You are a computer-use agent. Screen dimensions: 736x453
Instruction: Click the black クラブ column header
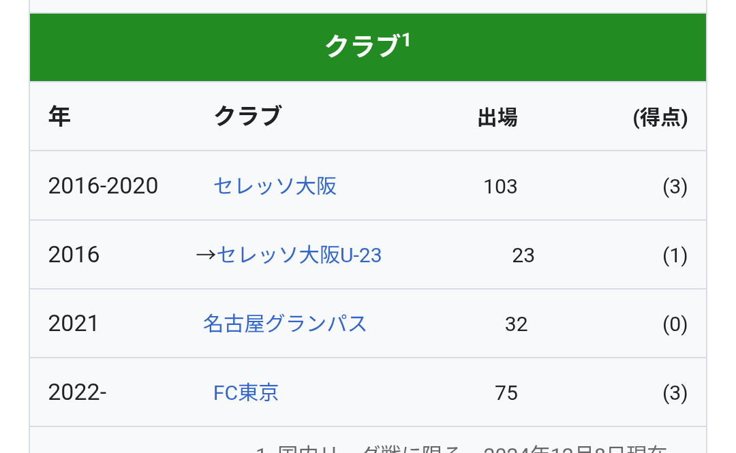248,116
